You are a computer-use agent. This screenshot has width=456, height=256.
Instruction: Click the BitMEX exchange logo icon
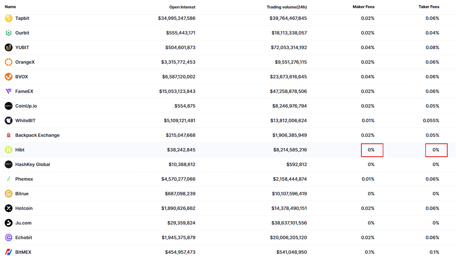coord(8,252)
